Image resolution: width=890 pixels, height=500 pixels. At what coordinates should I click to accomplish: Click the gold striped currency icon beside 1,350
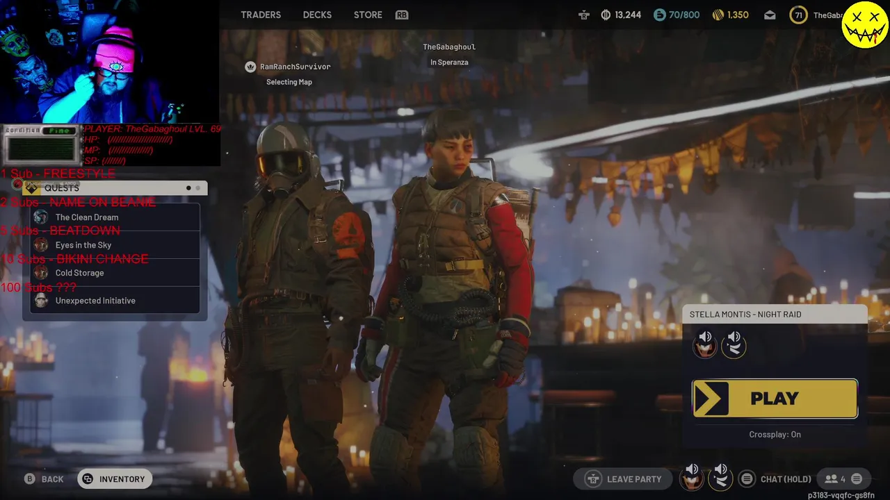point(718,15)
